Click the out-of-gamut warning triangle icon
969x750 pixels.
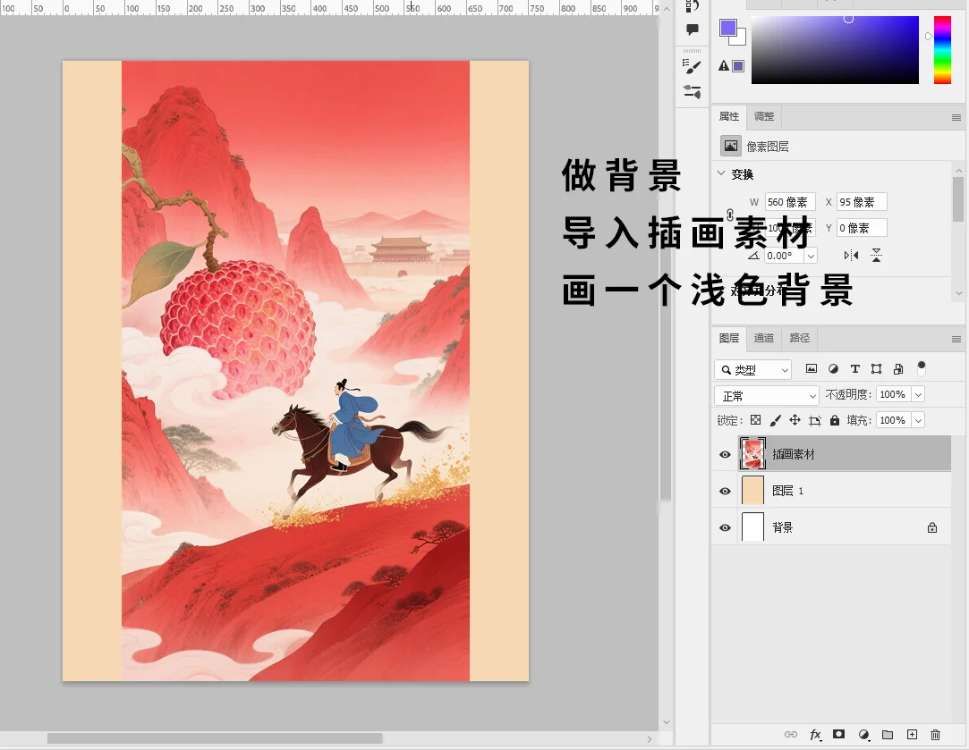[x=724, y=65]
